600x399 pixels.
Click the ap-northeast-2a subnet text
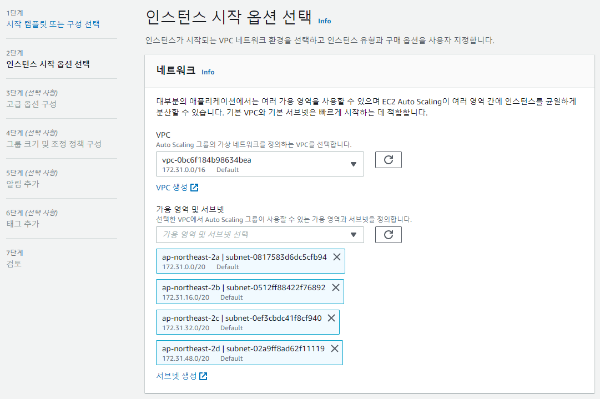click(244, 257)
